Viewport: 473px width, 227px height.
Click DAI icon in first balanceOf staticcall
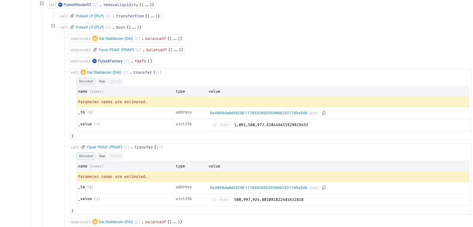tap(95, 38)
